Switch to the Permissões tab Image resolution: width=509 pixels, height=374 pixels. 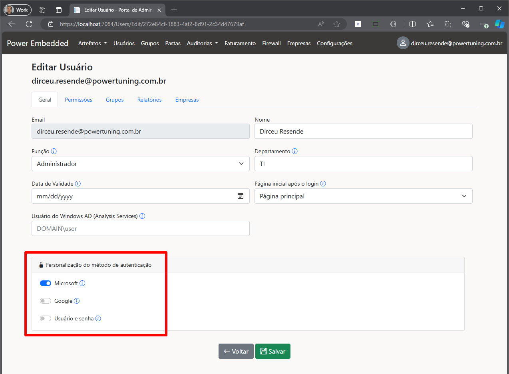tap(79, 100)
